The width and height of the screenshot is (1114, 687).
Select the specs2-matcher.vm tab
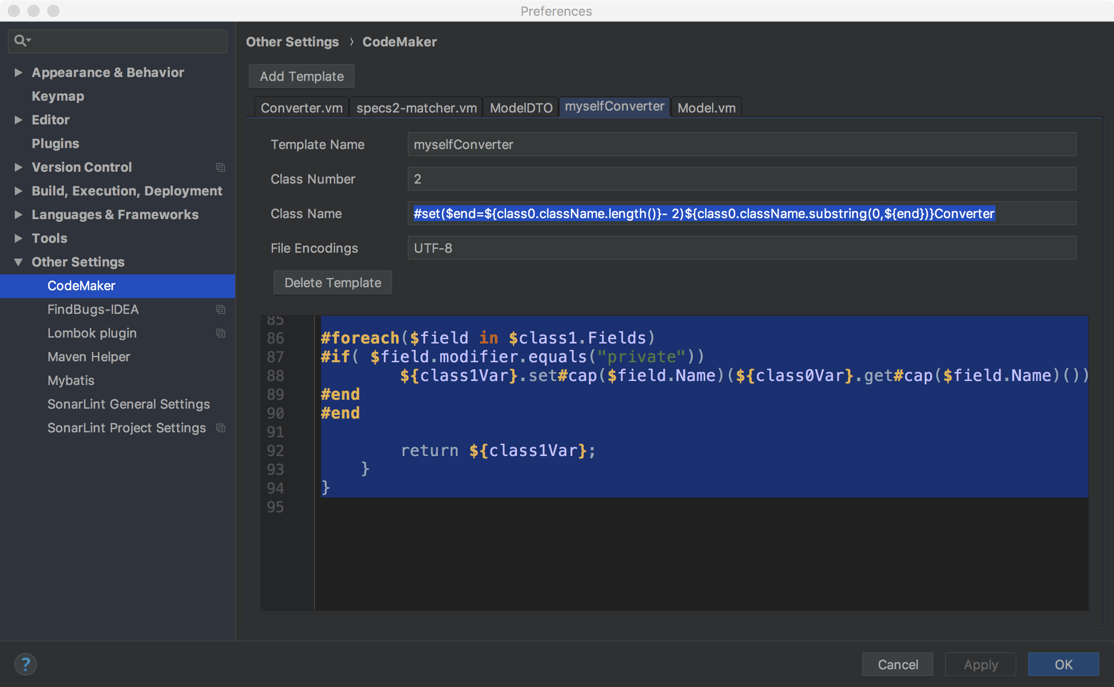[x=416, y=108]
